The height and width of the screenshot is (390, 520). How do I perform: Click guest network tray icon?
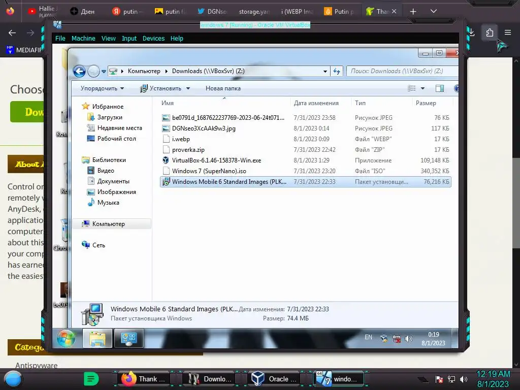[x=396, y=339]
